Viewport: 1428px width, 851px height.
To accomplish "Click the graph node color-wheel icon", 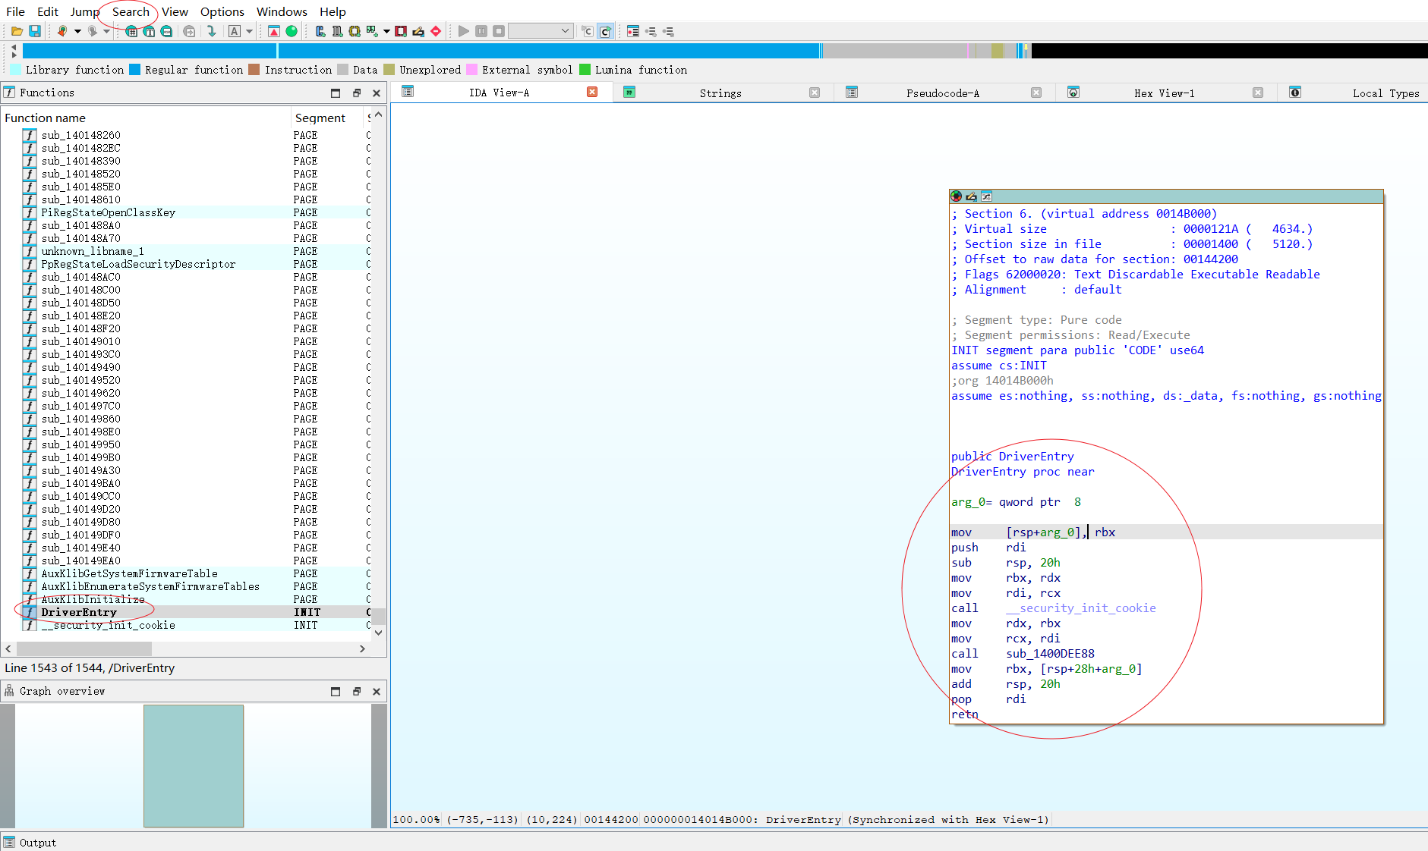I will pos(957,196).
